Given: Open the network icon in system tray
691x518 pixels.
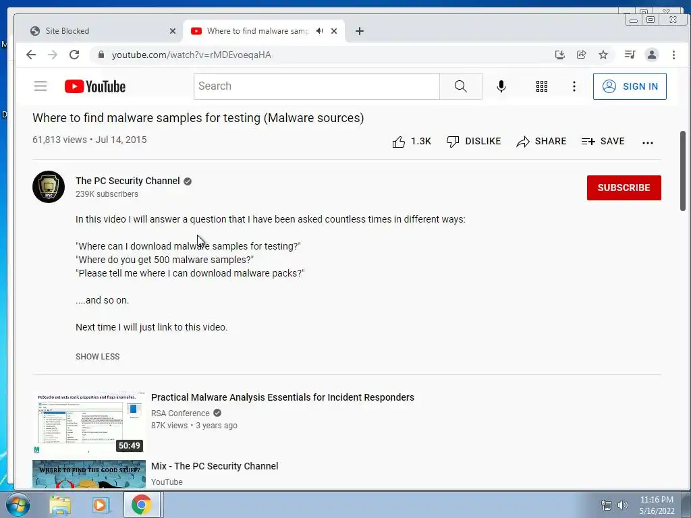Looking at the screenshot, I should 607,505.
